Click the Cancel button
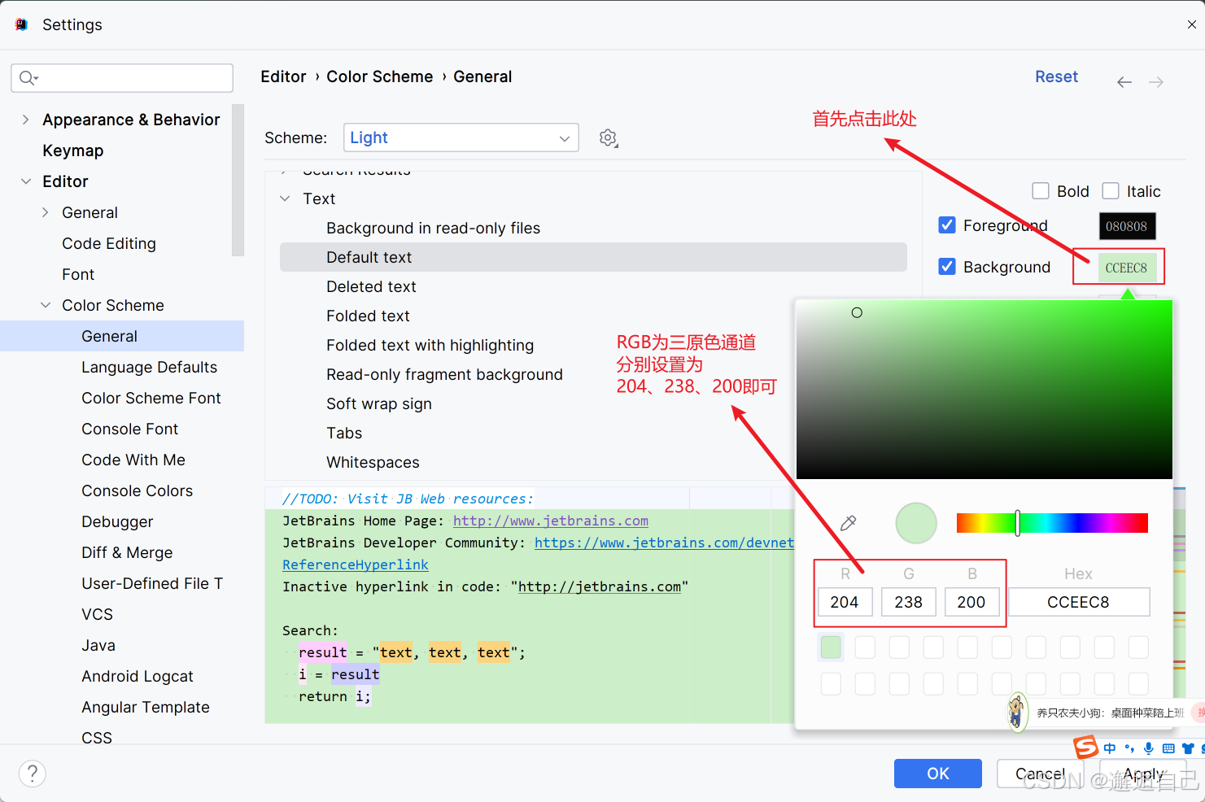The height and width of the screenshot is (802, 1205). click(1041, 774)
